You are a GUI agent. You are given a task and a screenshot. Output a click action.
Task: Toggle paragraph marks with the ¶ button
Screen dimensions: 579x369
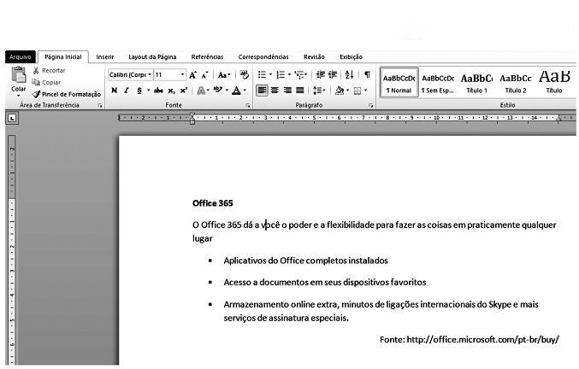pos(367,75)
